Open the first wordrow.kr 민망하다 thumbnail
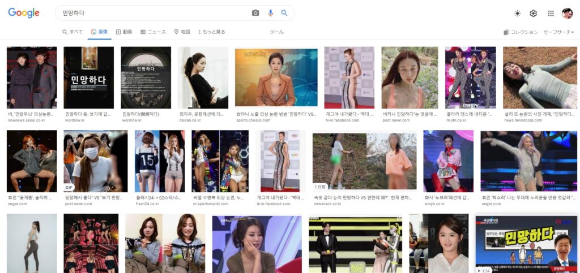The height and width of the screenshot is (273, 580). [x=88, y=77]
